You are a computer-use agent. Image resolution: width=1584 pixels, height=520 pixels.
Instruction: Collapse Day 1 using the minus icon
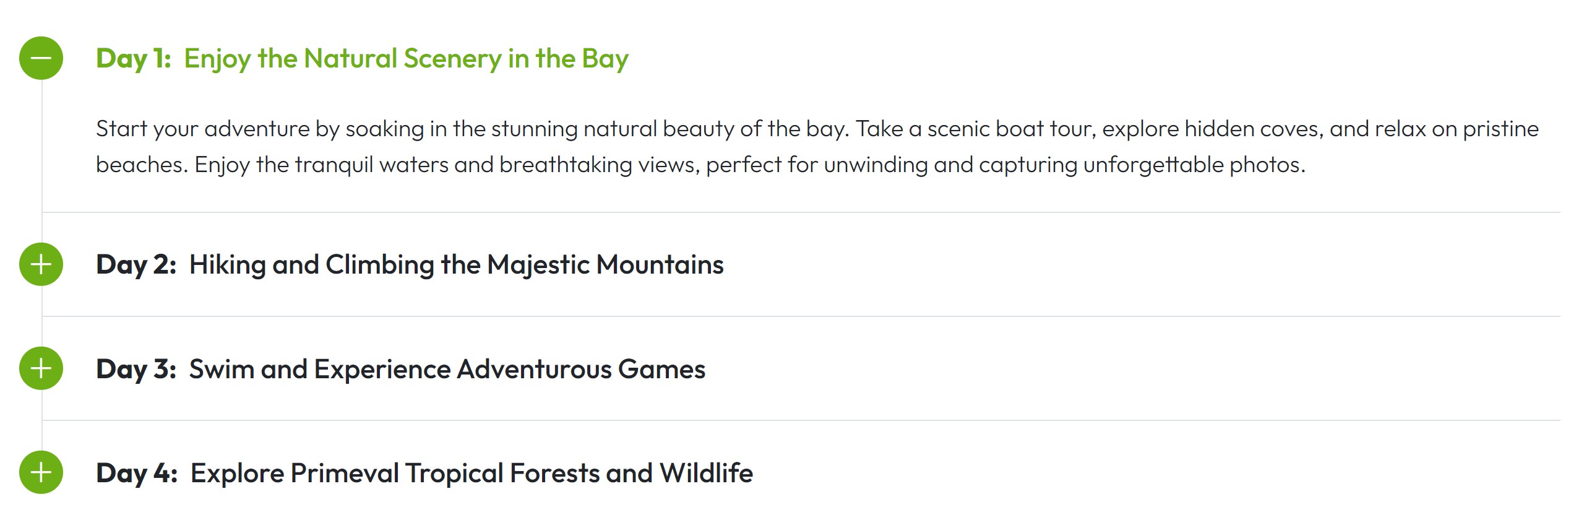(41, 58)
